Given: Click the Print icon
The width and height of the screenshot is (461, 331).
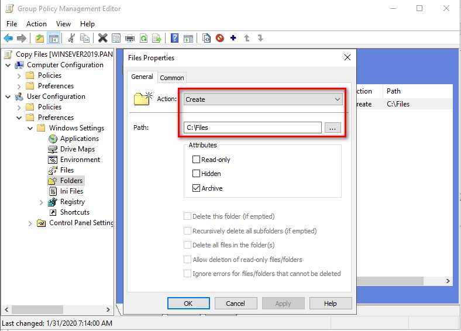Looking at the screenshot, I should [130, 38].
